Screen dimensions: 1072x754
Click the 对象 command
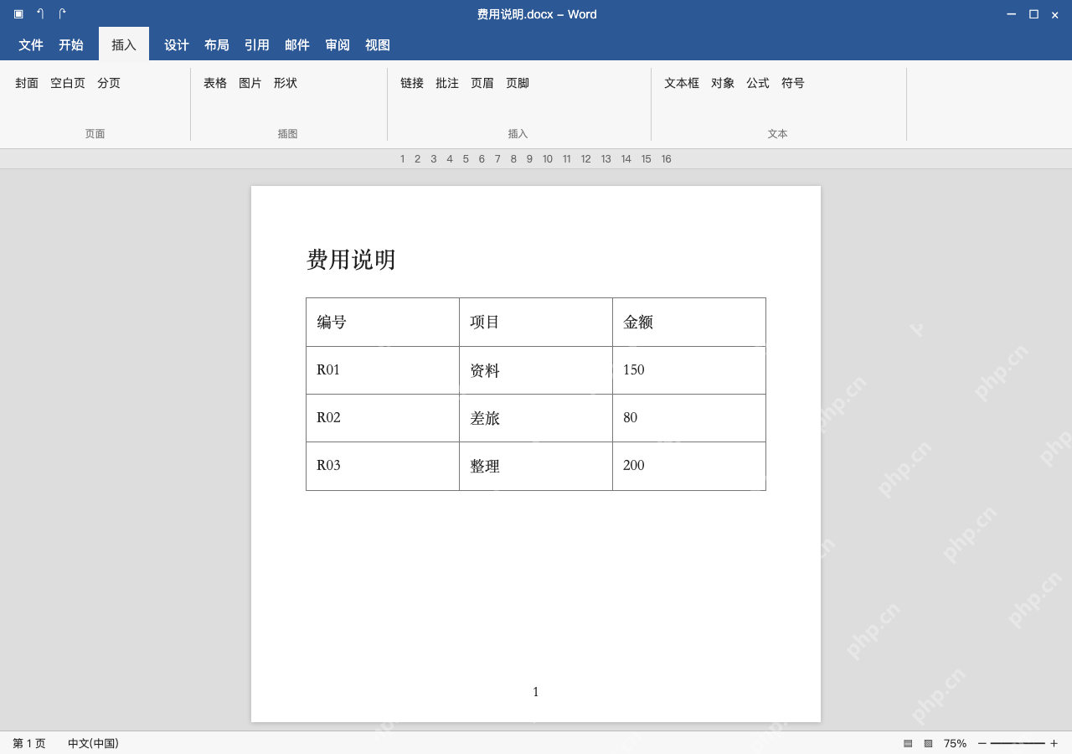click(x=723, y=83)
